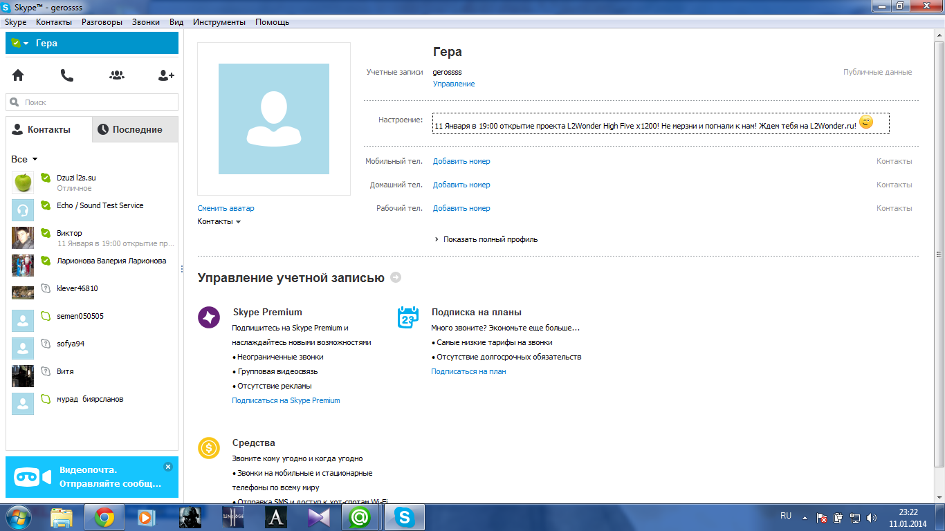This screenshot has width=945, height=531.
Task: Click Добавить номер for home phone
Action: [x=461, y=185]
